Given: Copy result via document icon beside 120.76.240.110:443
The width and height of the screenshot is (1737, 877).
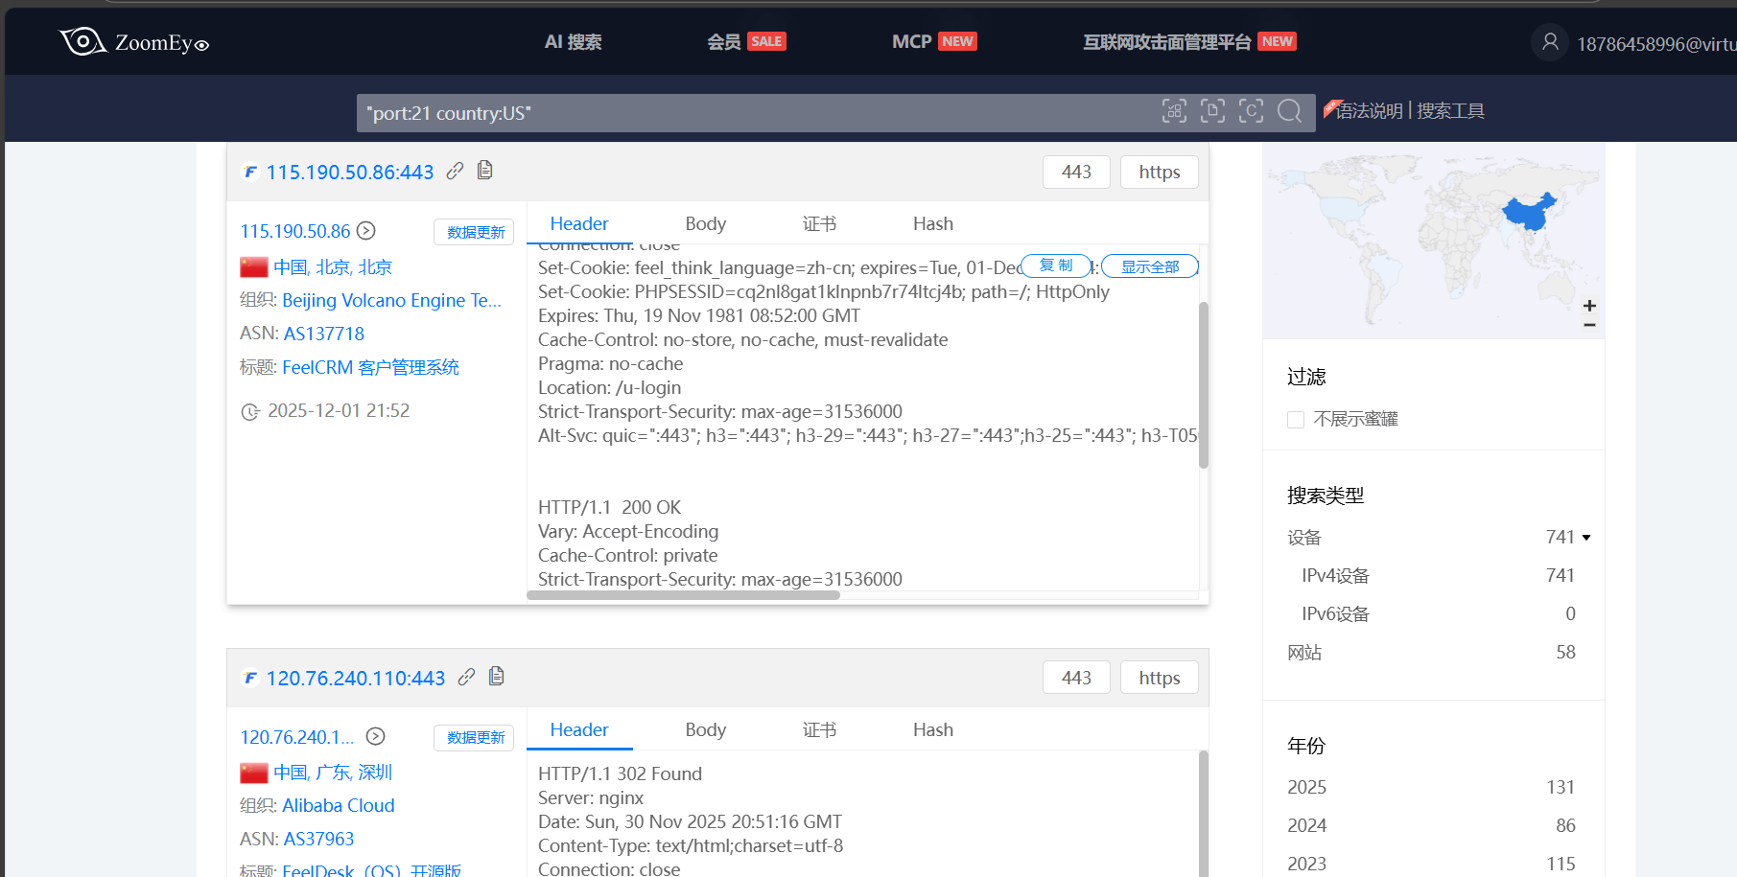Looking at the screenshot, I should pos(496,677).
